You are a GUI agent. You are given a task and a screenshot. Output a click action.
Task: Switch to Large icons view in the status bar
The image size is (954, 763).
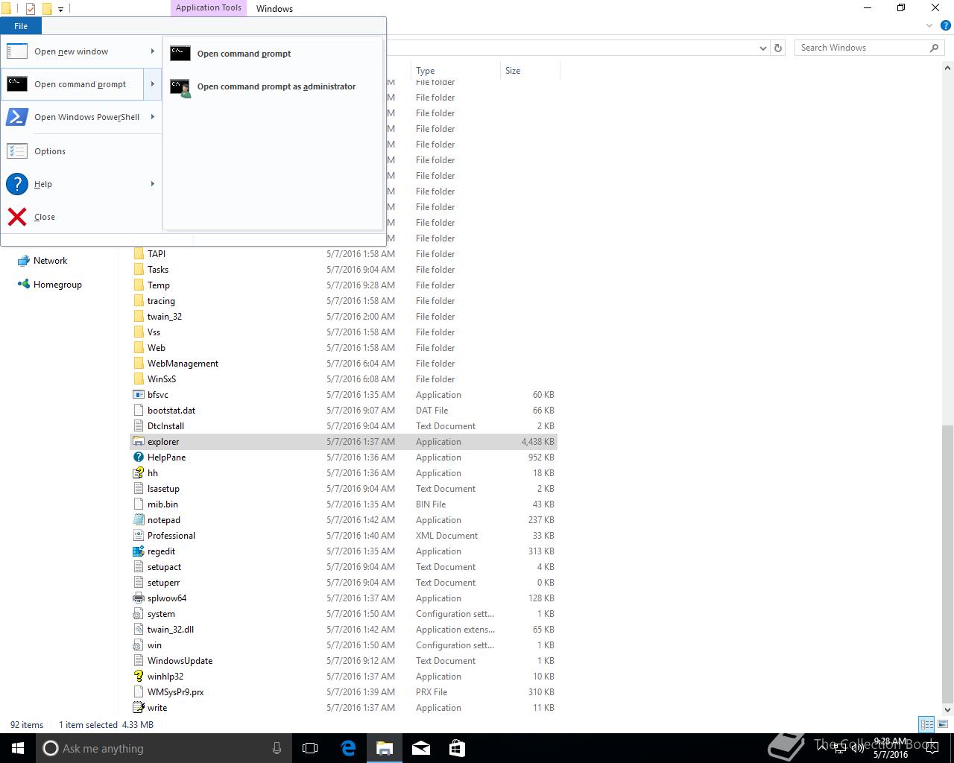(x=942, y=724)
